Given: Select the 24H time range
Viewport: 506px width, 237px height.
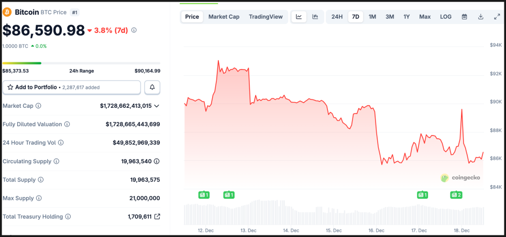Looking at the screenshot, I should pyautogui.click(x=337, y=17).
